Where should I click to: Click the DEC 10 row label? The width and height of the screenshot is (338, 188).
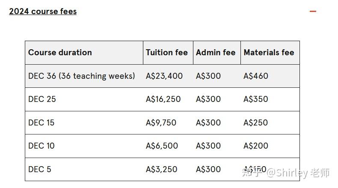click(42, 146)
